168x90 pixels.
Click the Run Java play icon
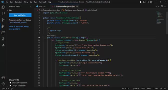[x=156, y=6]
